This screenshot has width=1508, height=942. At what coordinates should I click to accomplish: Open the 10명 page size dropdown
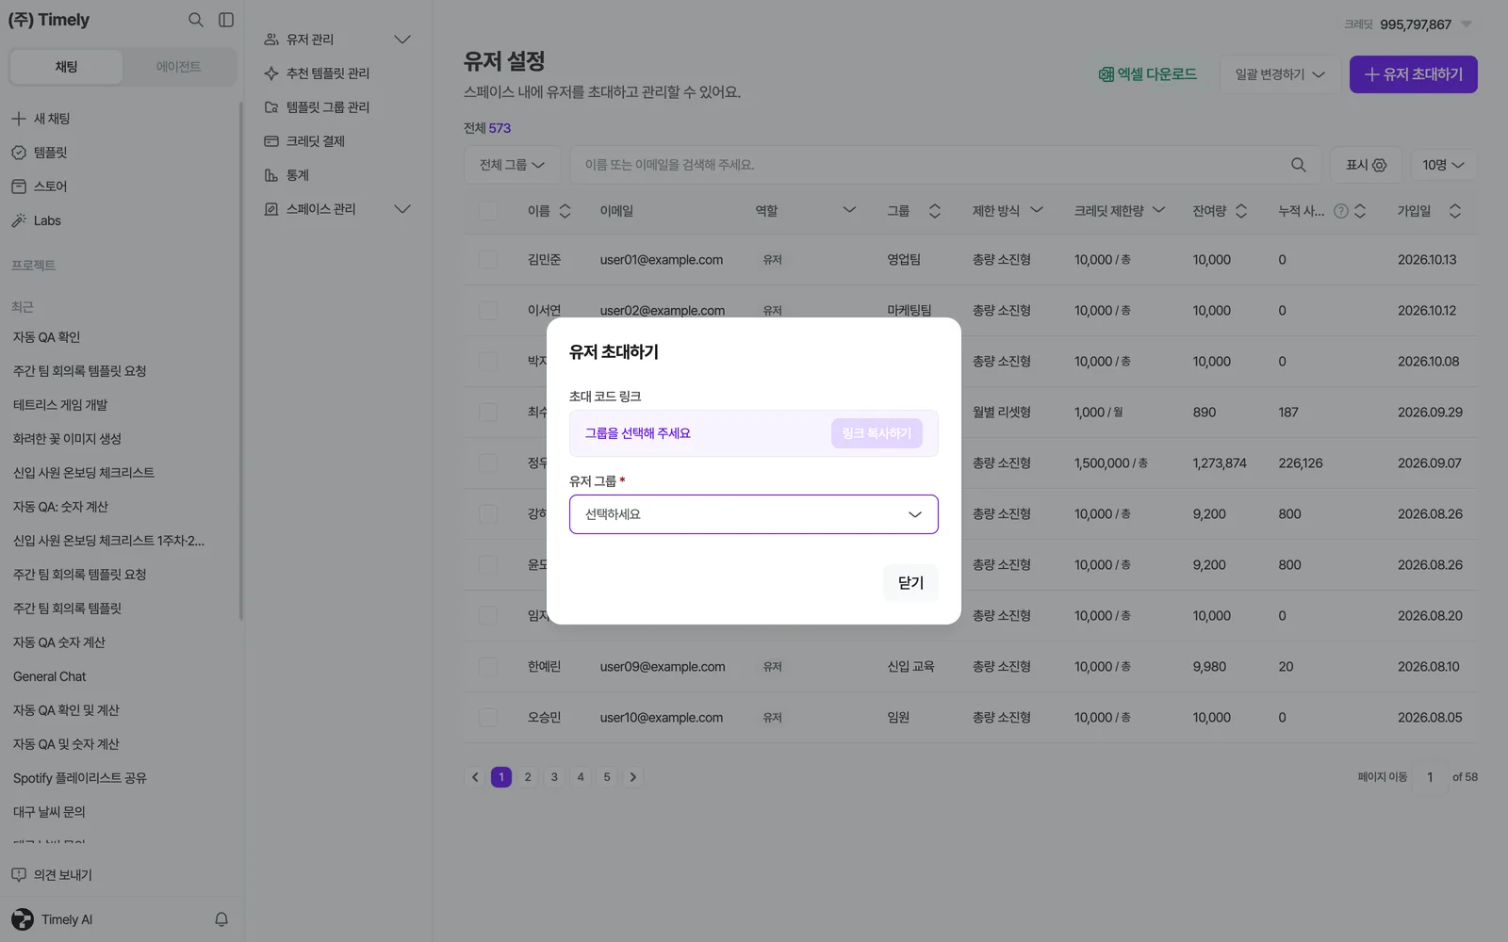tap(1443, 165)
